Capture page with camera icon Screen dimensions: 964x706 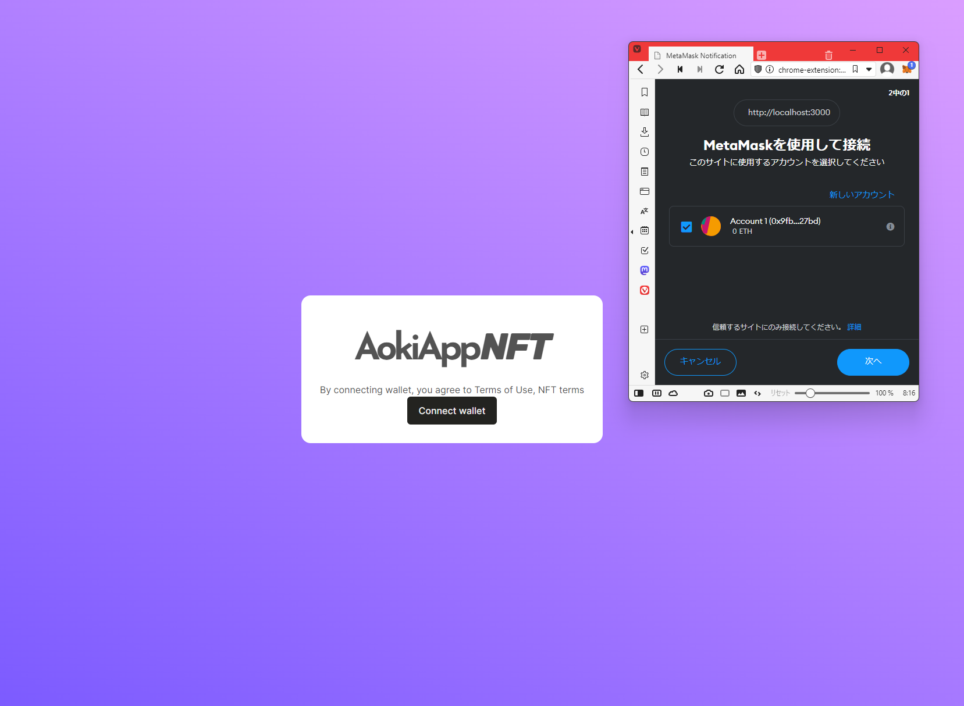709,393
